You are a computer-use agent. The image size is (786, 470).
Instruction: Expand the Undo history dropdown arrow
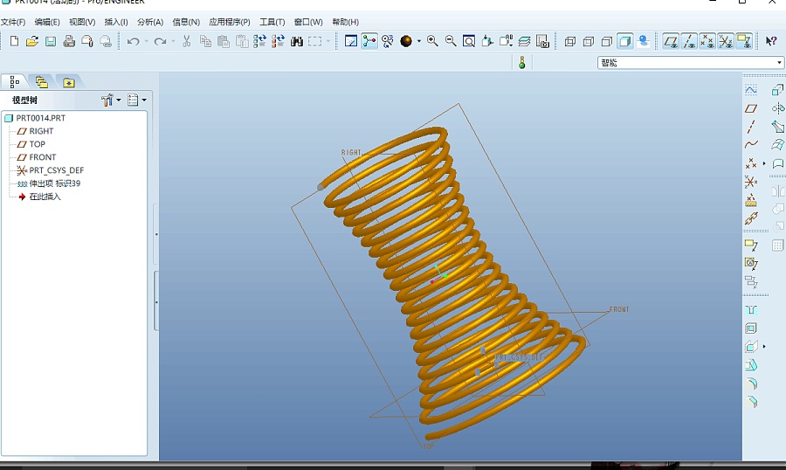[x=147, y=41]
